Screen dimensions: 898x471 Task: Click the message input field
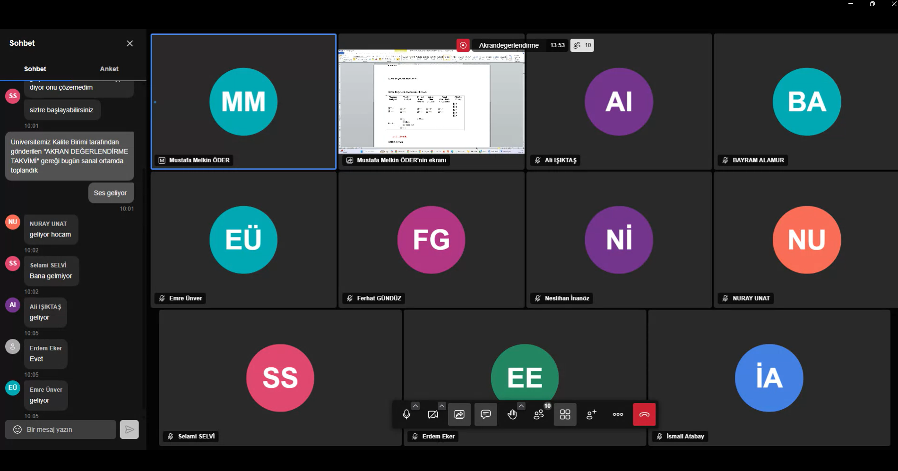(69, 429)
